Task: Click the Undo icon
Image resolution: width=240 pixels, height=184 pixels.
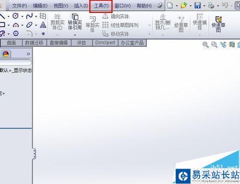Action: [x=225, y=5]
